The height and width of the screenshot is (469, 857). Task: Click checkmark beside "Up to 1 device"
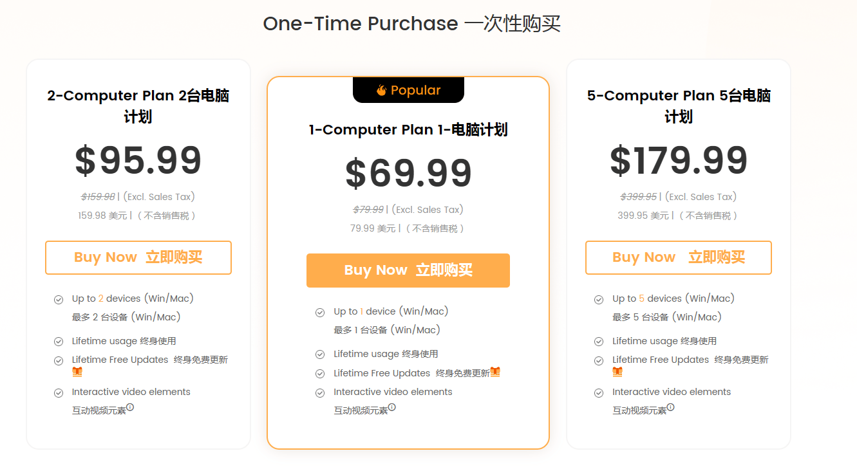point(320,313)
